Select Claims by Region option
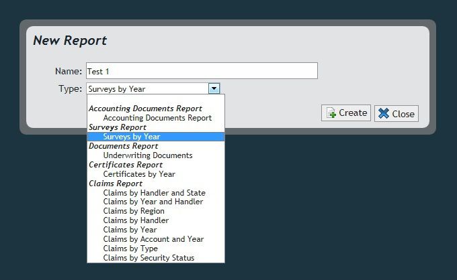Image resolution: width=457 pixels, height=280 pixels. point(134,211)
